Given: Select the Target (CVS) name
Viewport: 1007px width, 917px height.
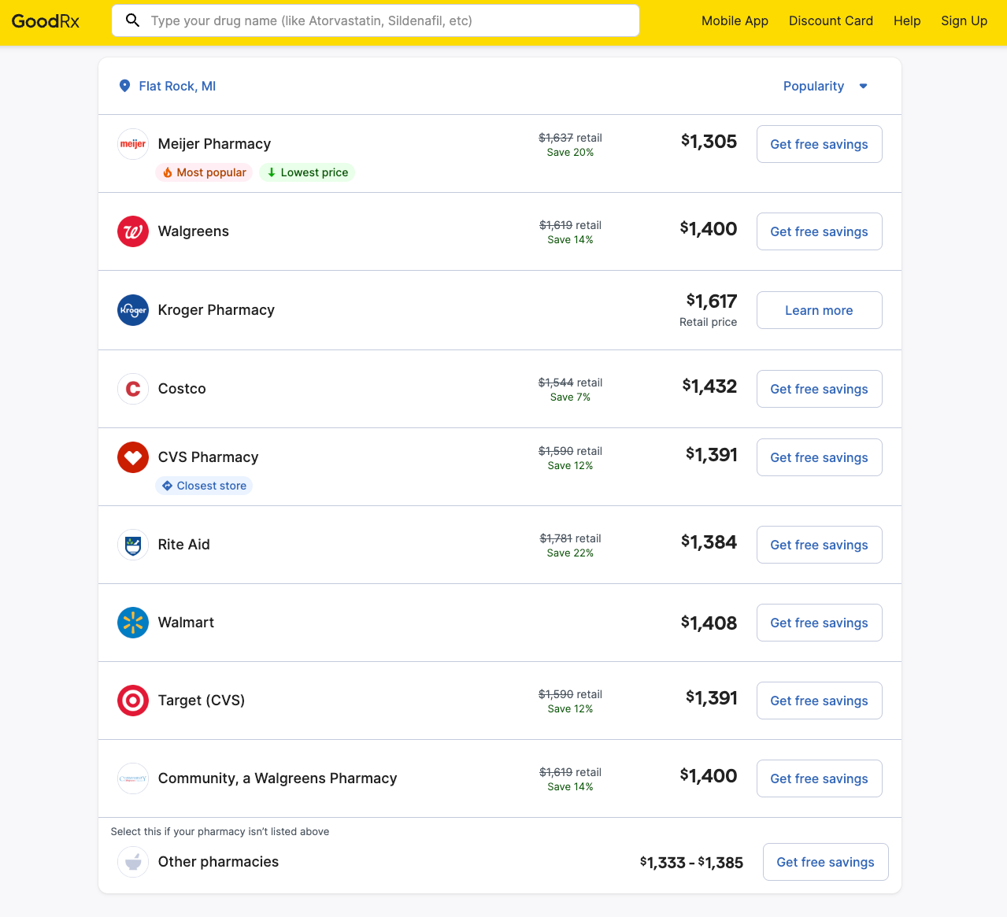Looking at the screenshot, I should pos(202,701).
